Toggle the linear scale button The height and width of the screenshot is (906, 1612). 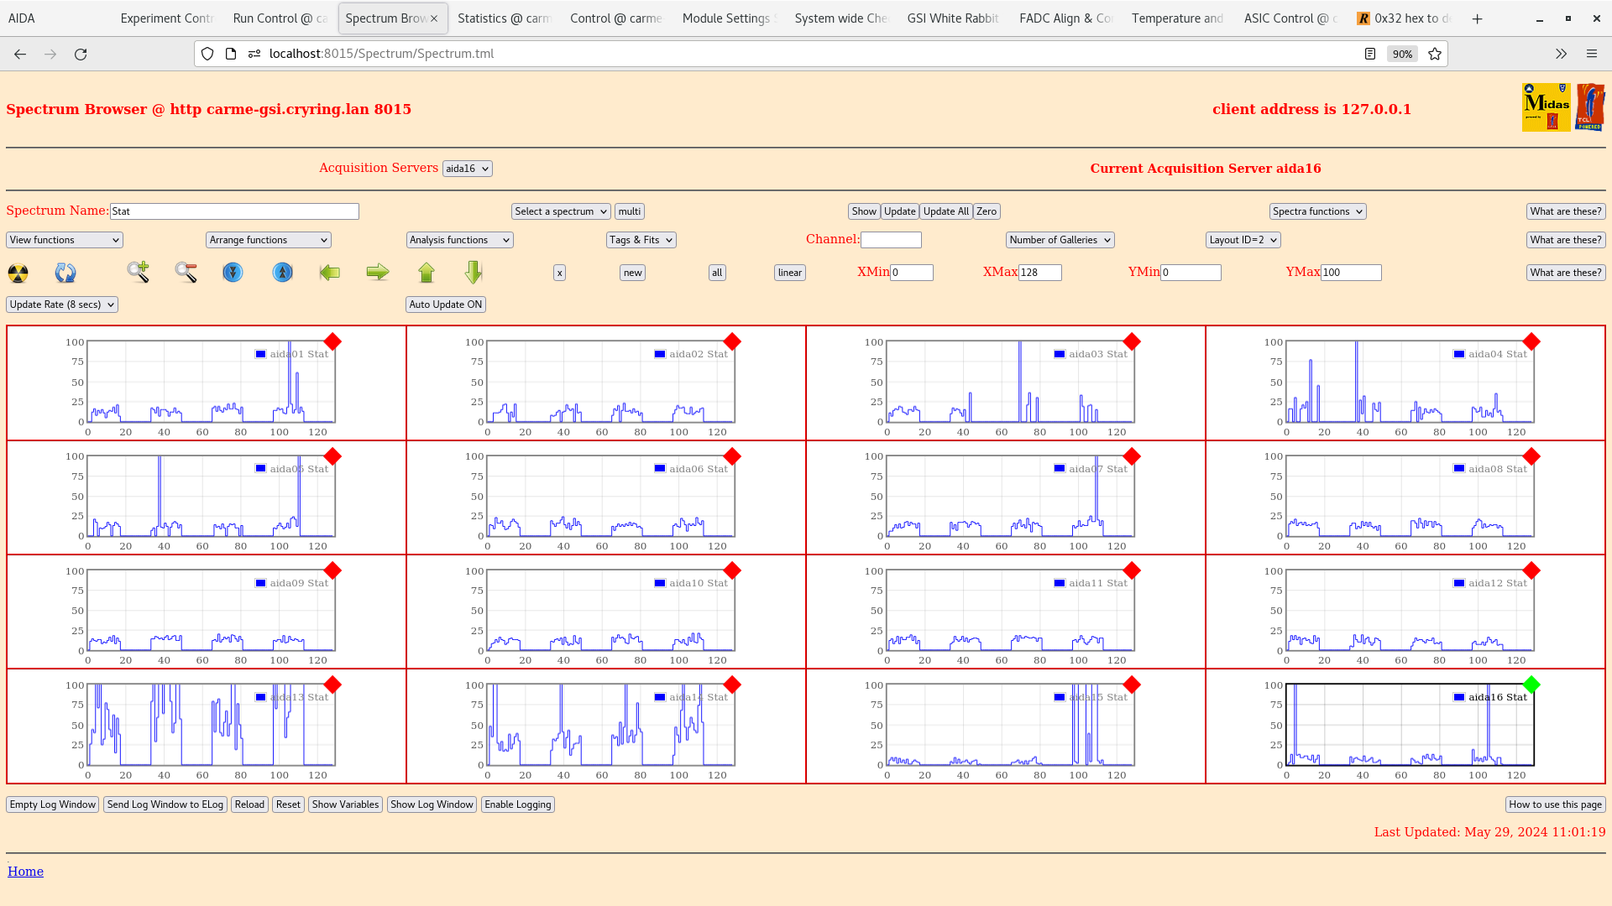[x=789, y=273]
